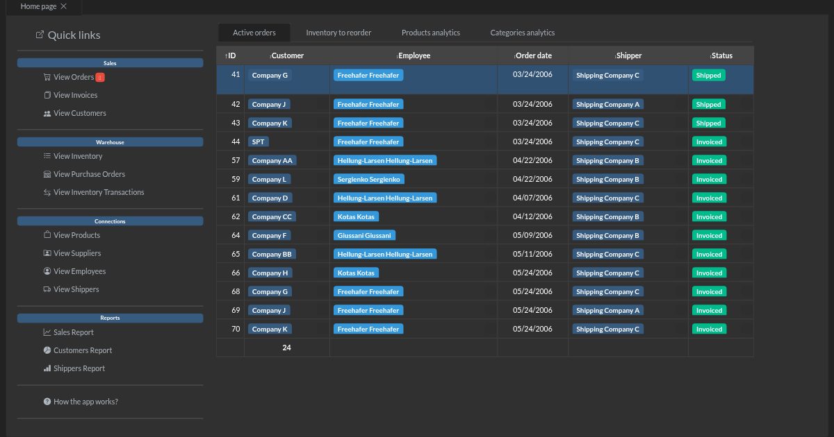Switch to the Active orders tab
The height and width of the screenshot is (437, 834).
(254, 33)
